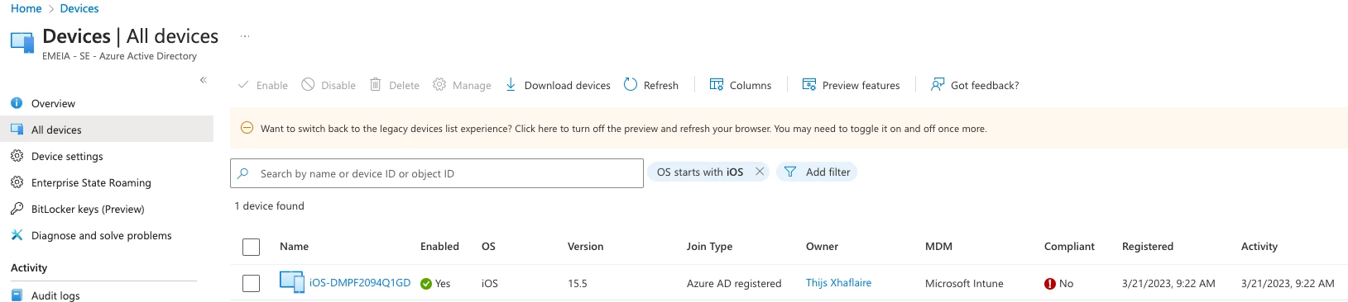The image size is (1348, 302).
Task: Refresh the device list
Action: pyautogui.click(x=650, y=85)
